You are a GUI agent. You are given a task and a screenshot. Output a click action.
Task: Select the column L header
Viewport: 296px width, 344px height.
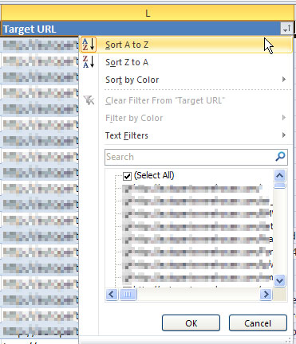tap(148, 13)
